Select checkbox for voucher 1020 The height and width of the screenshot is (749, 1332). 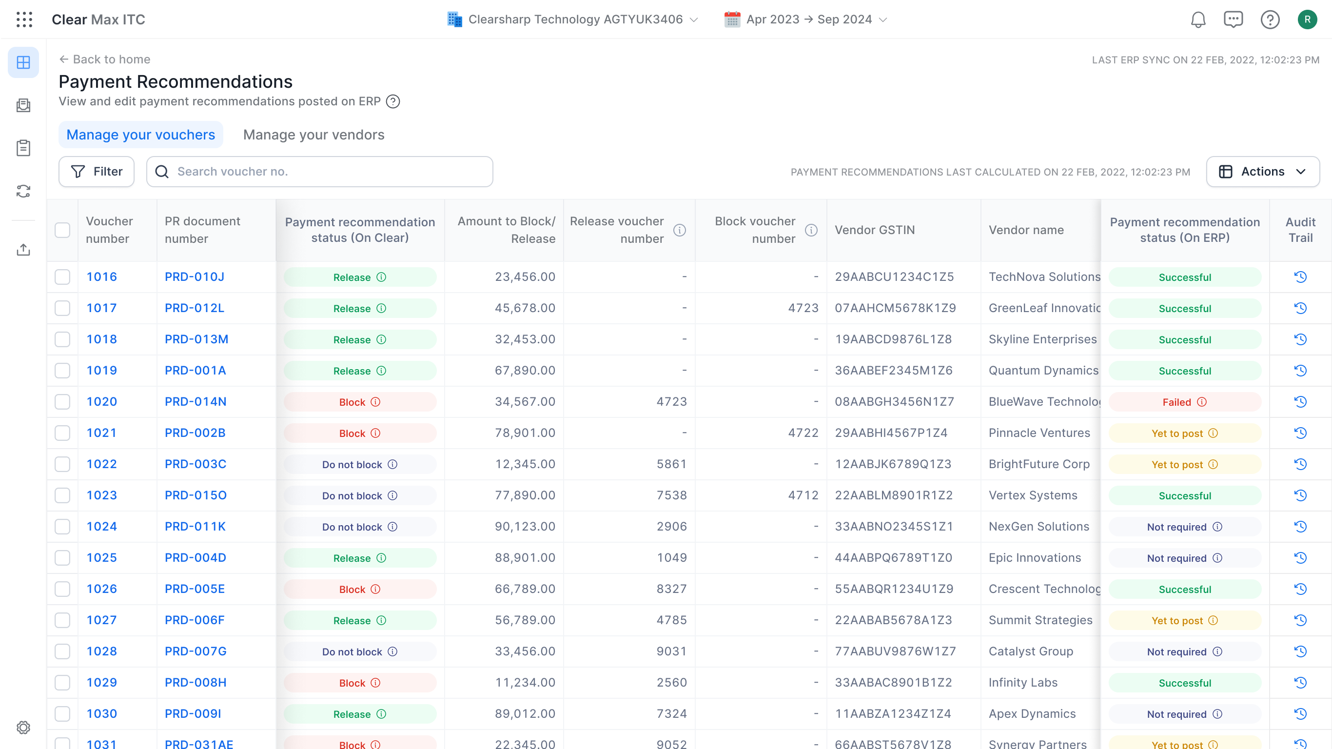62,402
